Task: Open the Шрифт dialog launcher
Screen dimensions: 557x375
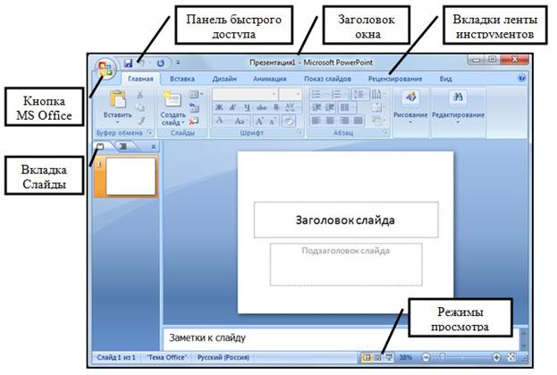Action: 300,133
